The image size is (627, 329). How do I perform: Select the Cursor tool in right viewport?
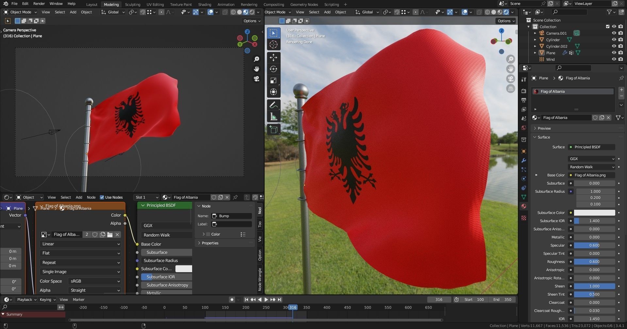click(x=273, y=44)
